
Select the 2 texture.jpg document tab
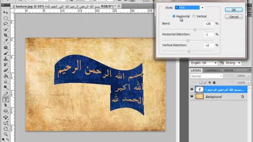pos(64,6)
